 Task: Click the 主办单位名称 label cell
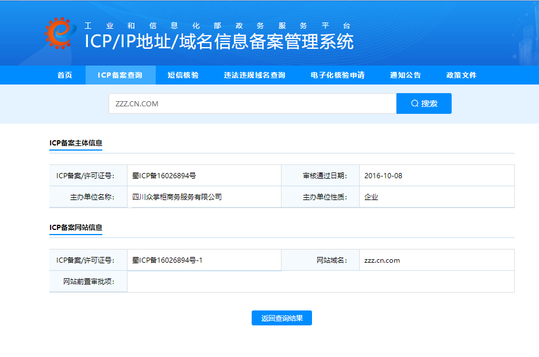88,197
